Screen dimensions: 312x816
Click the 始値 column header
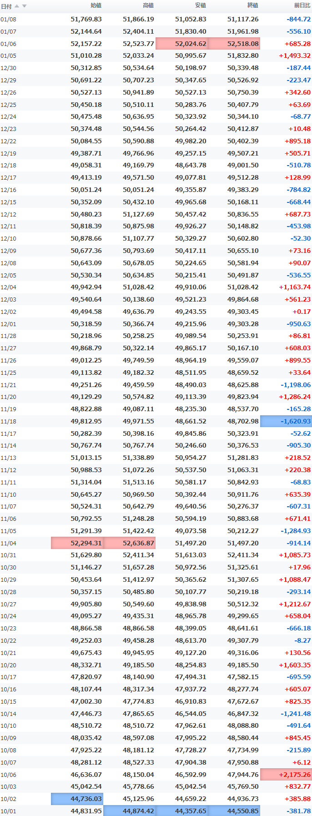tap(96, 5)
